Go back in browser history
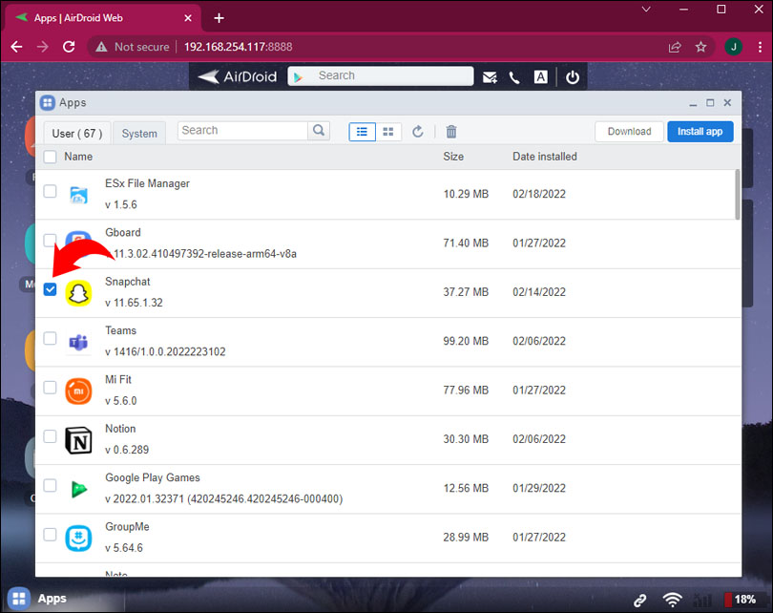Viewport: 773px width, 613px height. coord(17,47)
